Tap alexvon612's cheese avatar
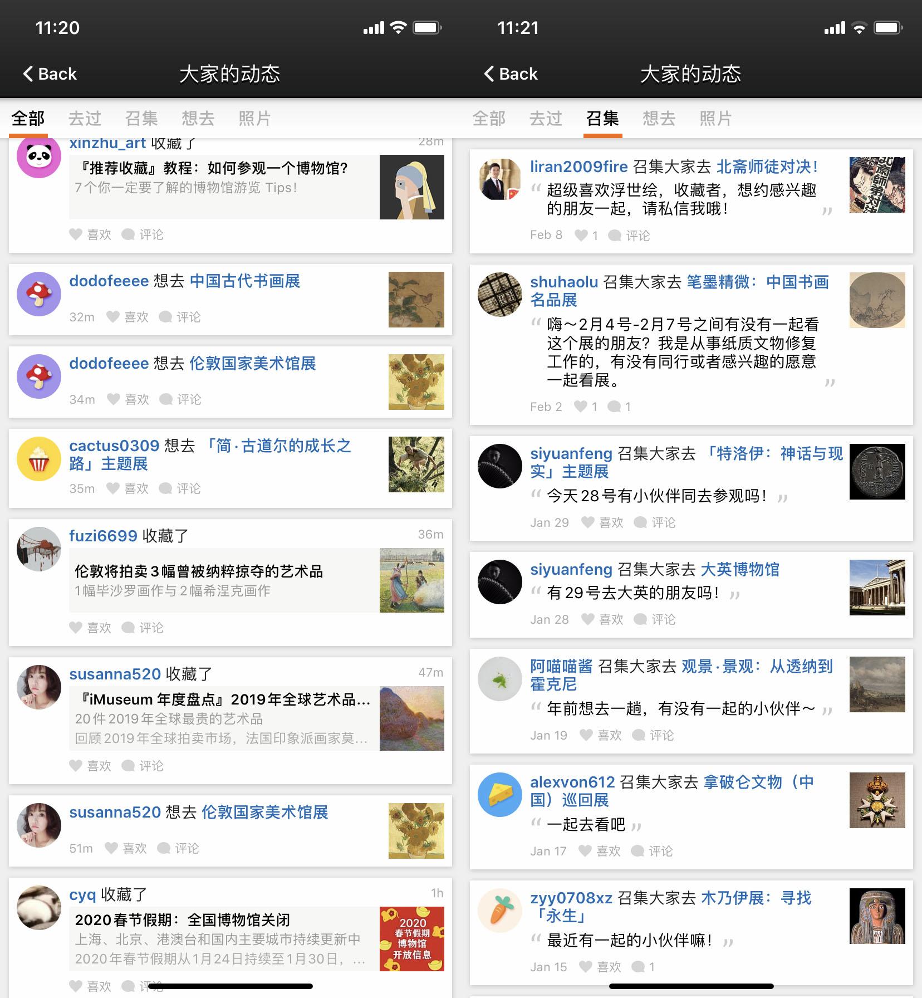Screen dimensions: 922x998 [500, 795]
